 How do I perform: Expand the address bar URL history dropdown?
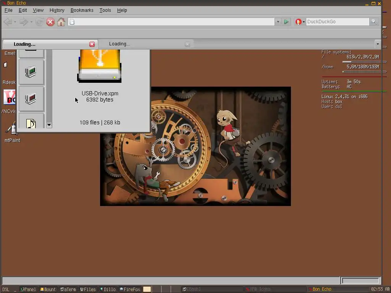[x=278, y=22]
